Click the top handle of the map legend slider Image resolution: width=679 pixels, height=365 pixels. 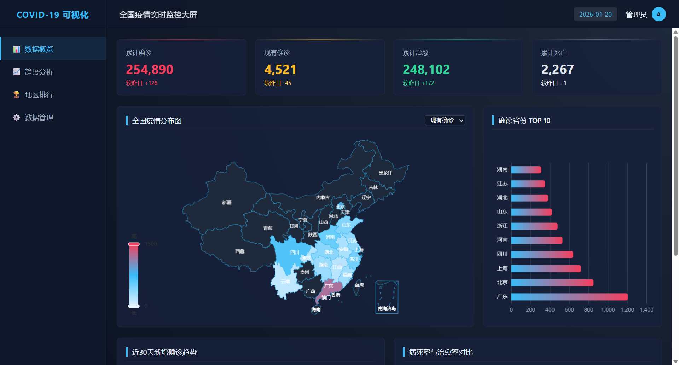134,244
